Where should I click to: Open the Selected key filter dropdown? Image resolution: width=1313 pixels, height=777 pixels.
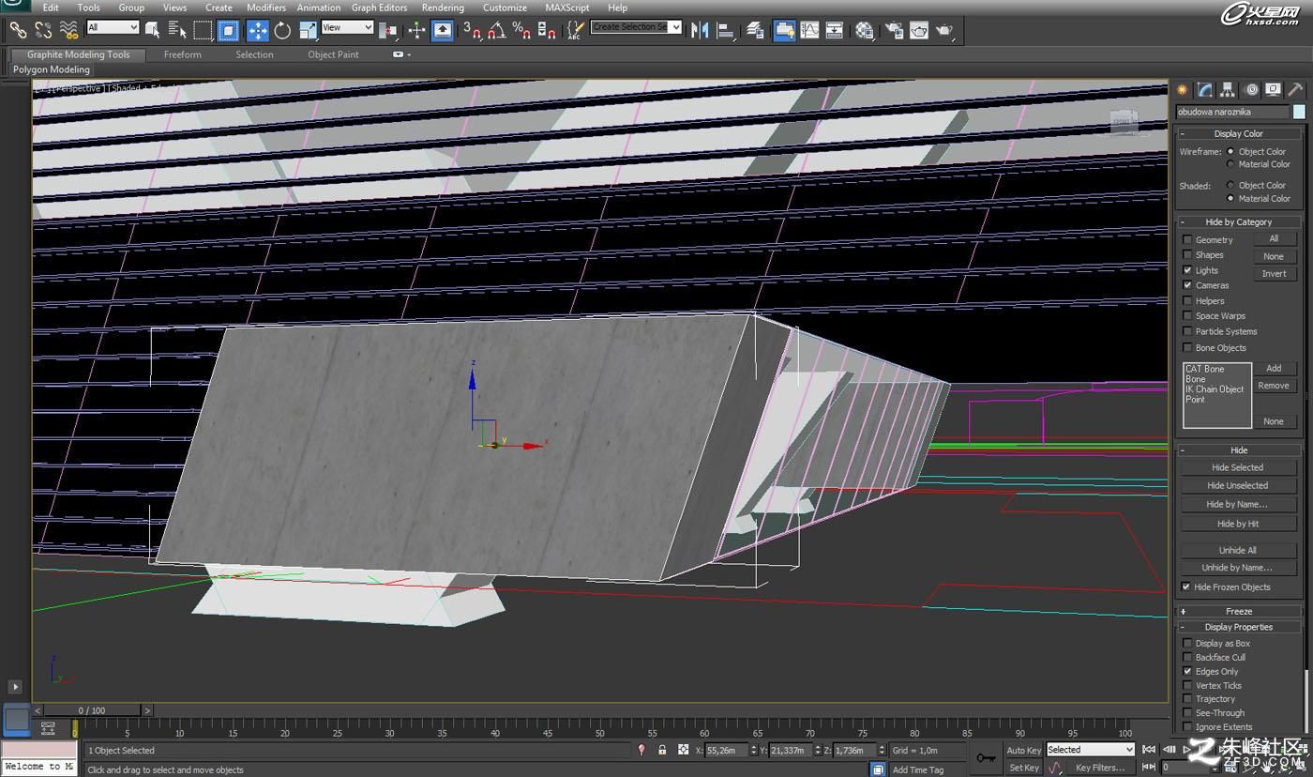click(x=1091, y=750)
